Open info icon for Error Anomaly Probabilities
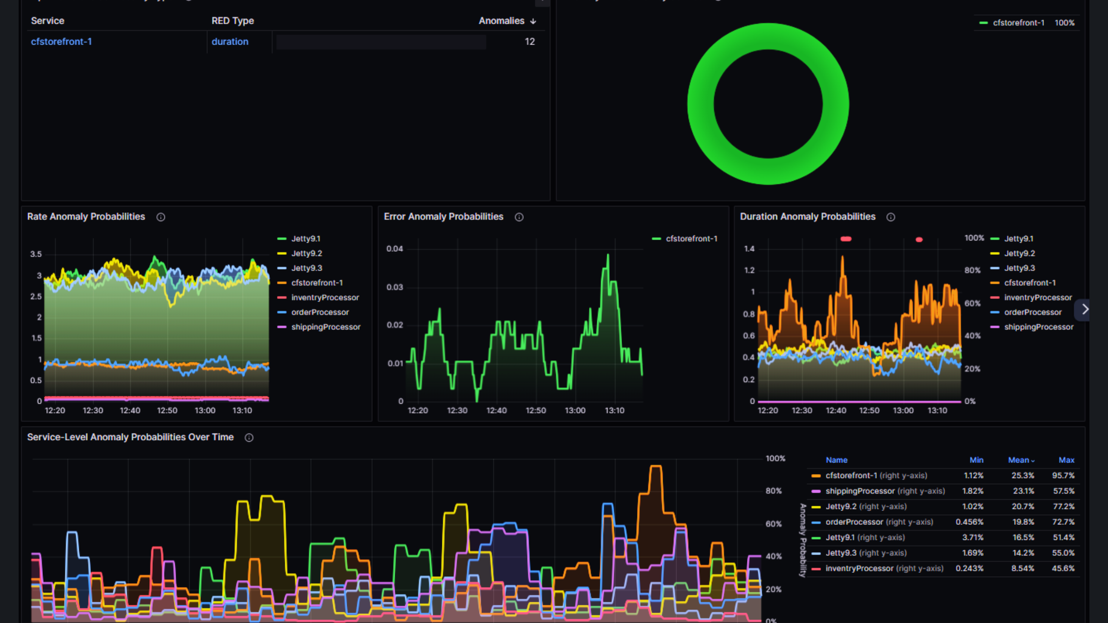The image size is (1108, 623). tap(519, 217)
